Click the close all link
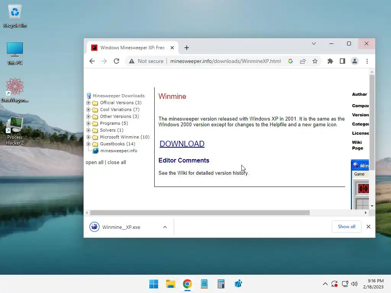The width and height of the screenshot is (391, 293). point(117,163)
